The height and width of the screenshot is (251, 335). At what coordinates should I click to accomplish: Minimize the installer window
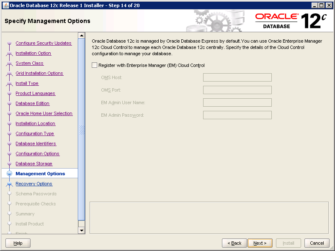click(x=314, y=5)
